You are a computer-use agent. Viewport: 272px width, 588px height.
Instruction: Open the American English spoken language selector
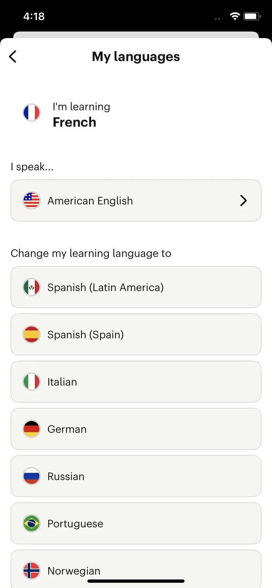[x=136, y=200]
